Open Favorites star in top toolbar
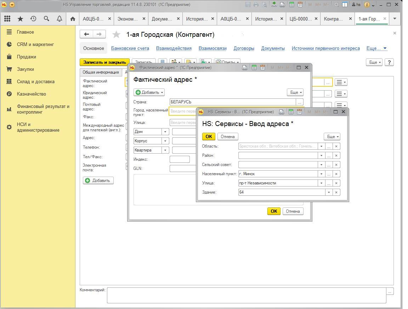The image size is (408, 309). tap(20, 19)
